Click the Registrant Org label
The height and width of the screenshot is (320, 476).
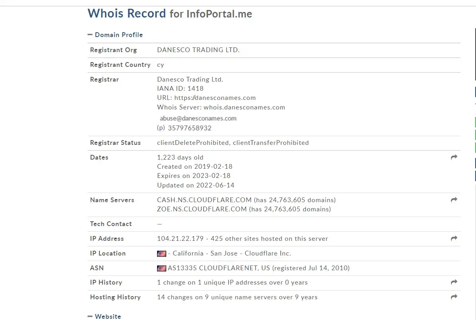(x=114, y=50)
